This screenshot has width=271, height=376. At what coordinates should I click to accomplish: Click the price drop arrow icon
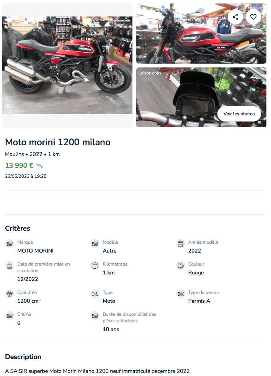pos(39,166)
